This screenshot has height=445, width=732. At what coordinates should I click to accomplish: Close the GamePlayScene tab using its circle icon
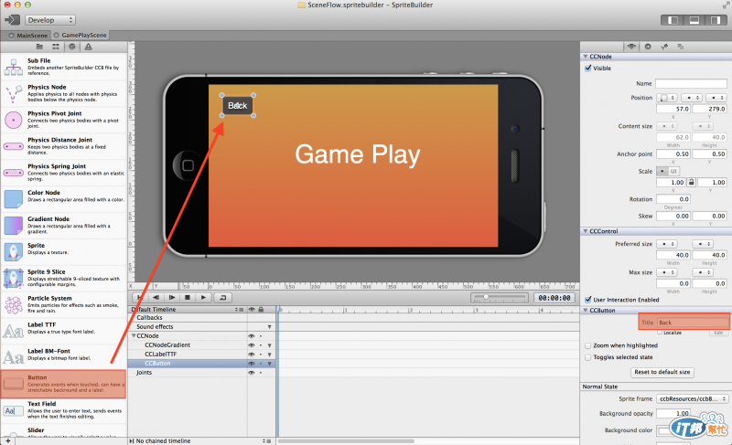57,36
